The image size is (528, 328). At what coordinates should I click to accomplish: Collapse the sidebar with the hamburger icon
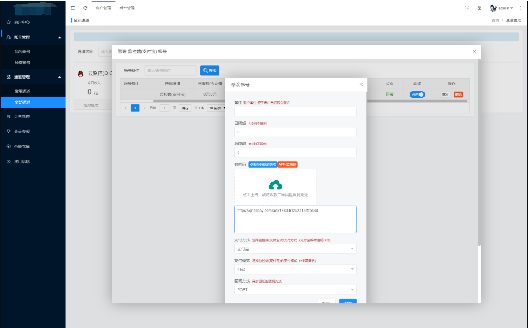(x=73, y=8)
